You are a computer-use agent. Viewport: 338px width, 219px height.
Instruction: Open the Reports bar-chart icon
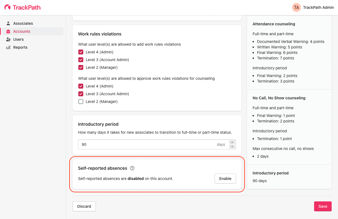click(x=9, y=47)
